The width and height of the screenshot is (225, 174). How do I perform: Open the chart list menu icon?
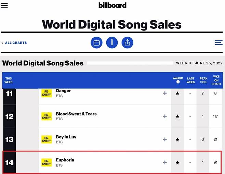(x=219, y=42)
